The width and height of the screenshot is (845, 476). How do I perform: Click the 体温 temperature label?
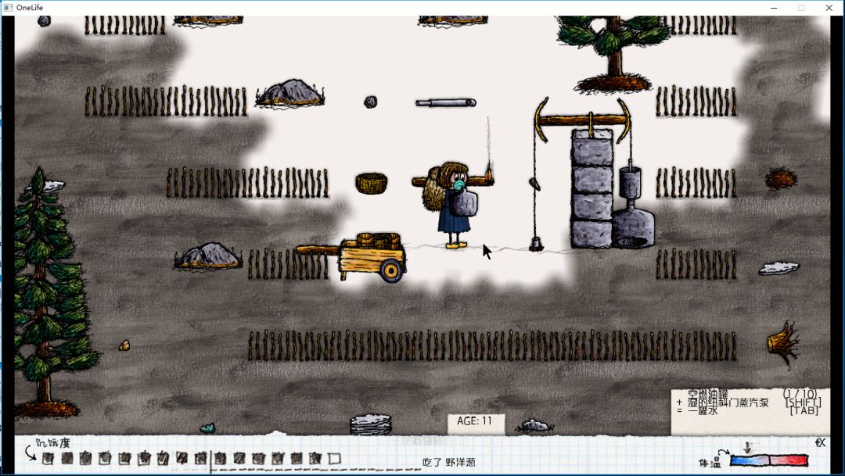(x=709, y=463)
